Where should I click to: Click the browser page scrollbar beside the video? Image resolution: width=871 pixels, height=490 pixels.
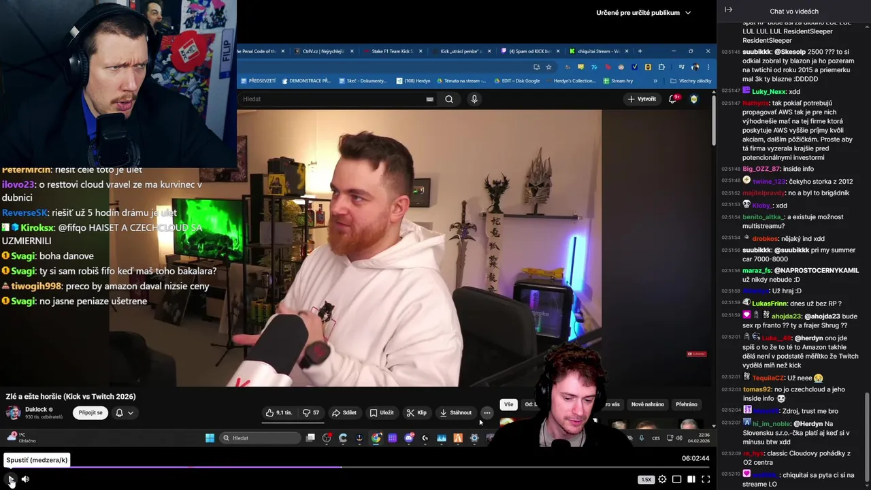click(x=714, y=119)
